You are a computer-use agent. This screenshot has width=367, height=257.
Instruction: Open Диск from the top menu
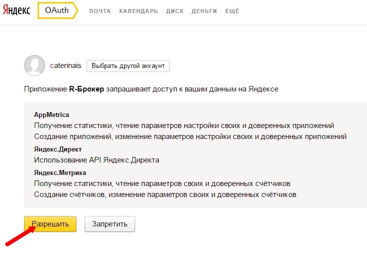pyautogui.click(x=175, y=11)
